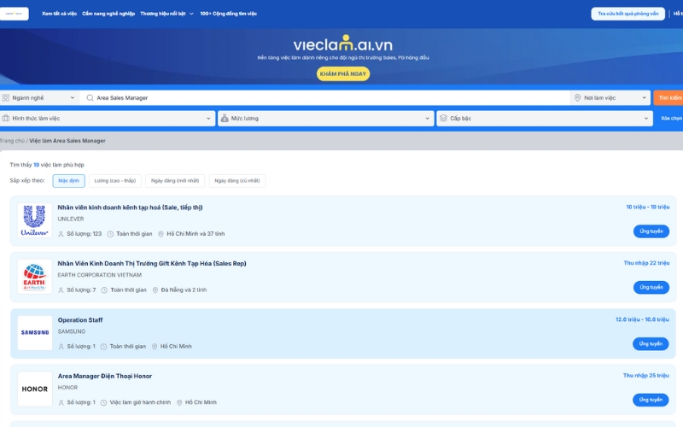Click 'Số lượng: 123' text in Unilever row
Image resolution: width=683 pixels, height=427 pixels.
click(84, 234)
